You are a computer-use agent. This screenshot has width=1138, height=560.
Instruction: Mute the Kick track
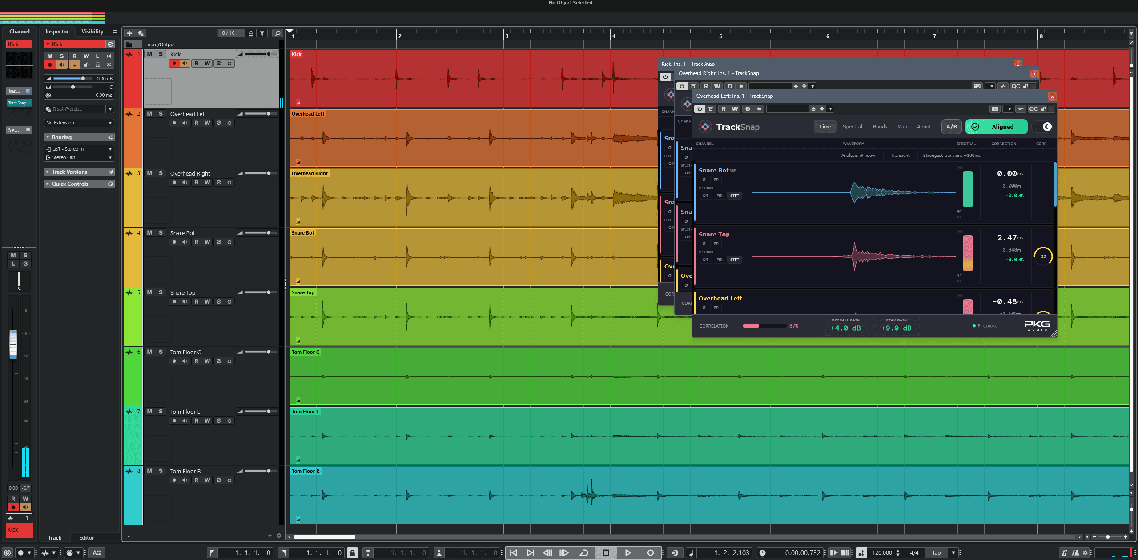click(x=149, y=54)
